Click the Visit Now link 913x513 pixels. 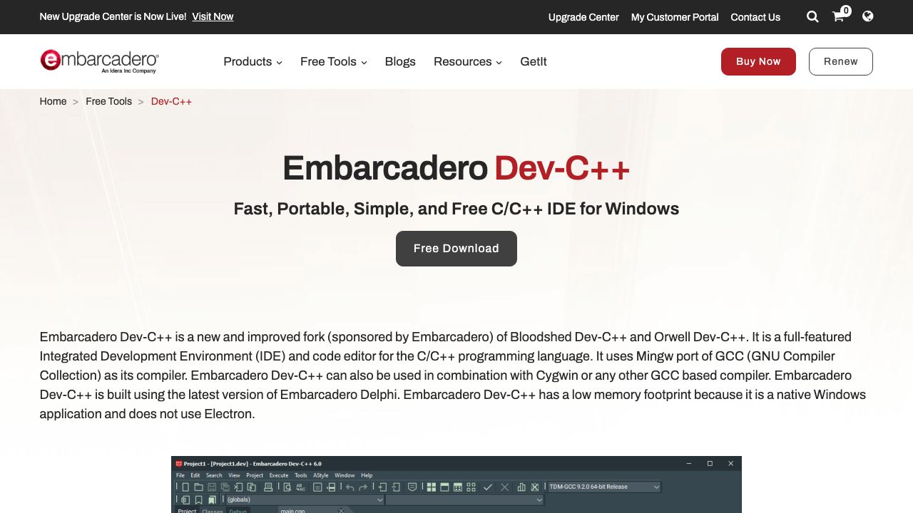click(x=213, y=16)
